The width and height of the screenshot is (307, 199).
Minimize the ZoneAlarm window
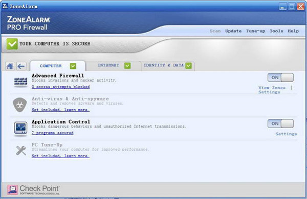pyautogui.click(x=282, y=7)
